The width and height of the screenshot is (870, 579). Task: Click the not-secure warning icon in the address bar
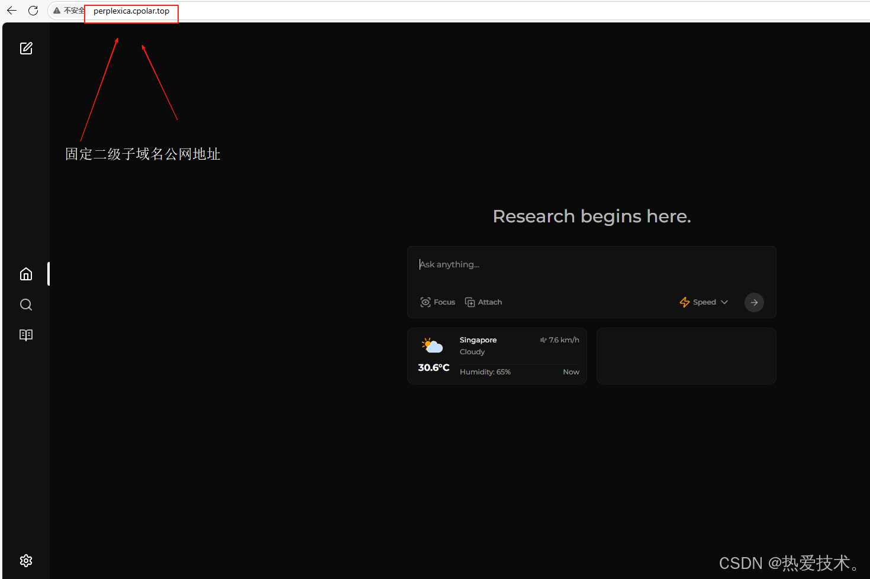pos(57,11)
